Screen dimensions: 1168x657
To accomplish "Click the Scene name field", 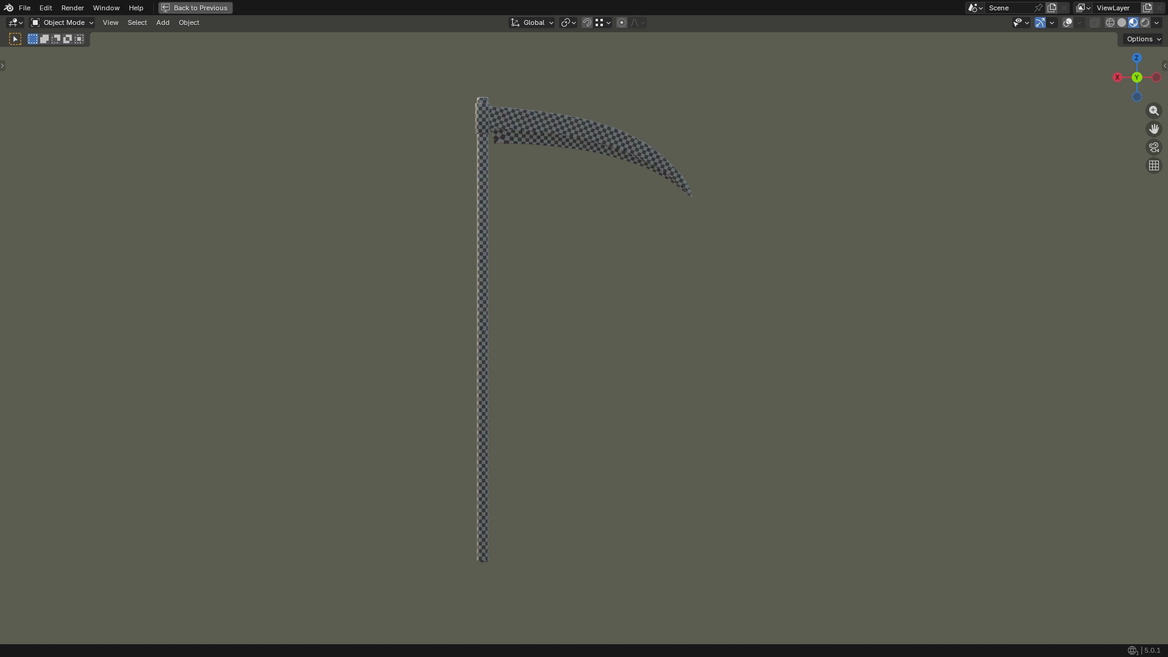I will click(1009, 8).
